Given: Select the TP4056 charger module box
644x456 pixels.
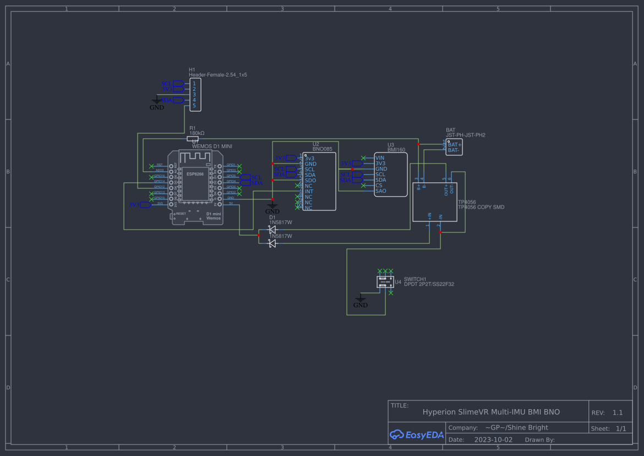Looking at the screenshot, I should (x=435, y=202).
